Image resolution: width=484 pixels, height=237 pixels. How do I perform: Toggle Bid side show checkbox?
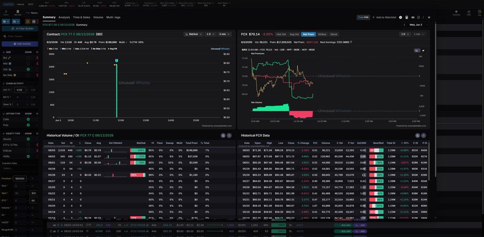pos(28,58)
